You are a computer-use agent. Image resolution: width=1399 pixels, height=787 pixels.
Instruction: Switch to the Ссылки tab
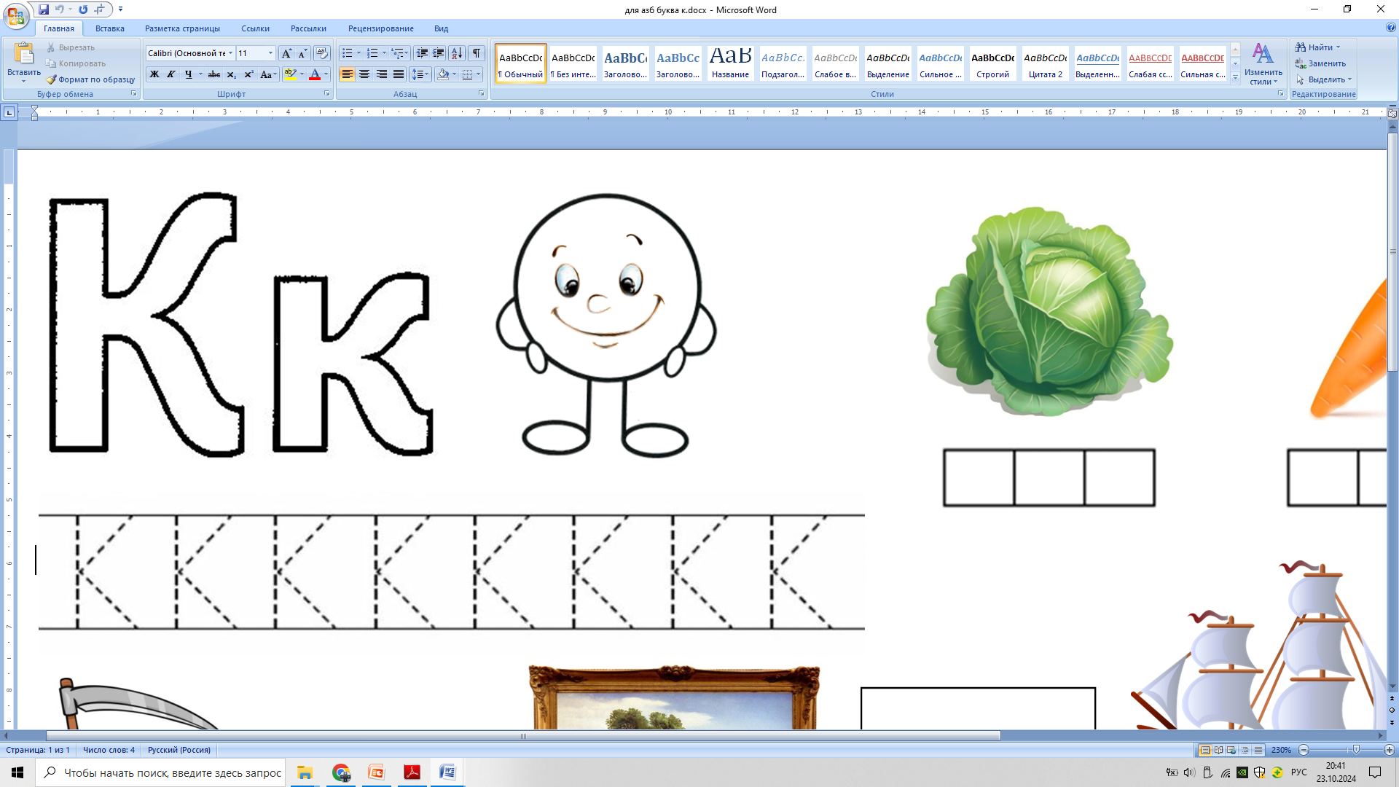(255, 28)
